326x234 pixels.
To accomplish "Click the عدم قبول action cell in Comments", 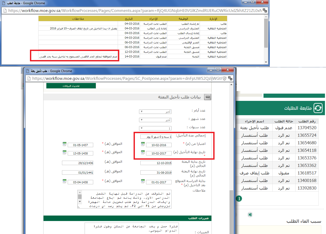I will pyautogui.click(x=154, y=56).
